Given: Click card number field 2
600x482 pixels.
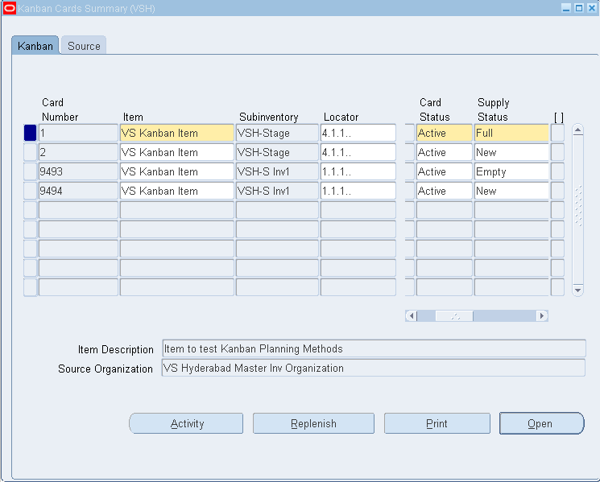Looking at the screenshot, I should coord(78,152).
